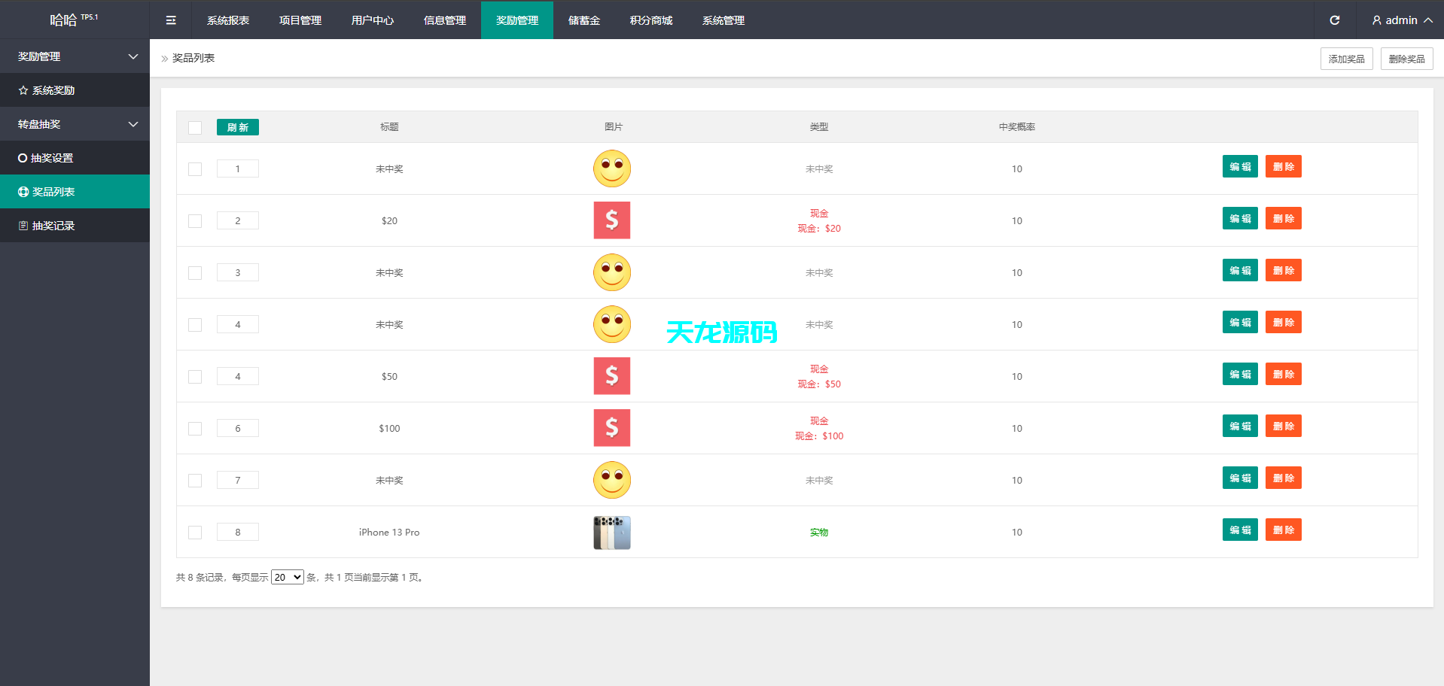Change page size in the 20 dropdown
The image size is (1444, 686).
[x=286, y=577]
